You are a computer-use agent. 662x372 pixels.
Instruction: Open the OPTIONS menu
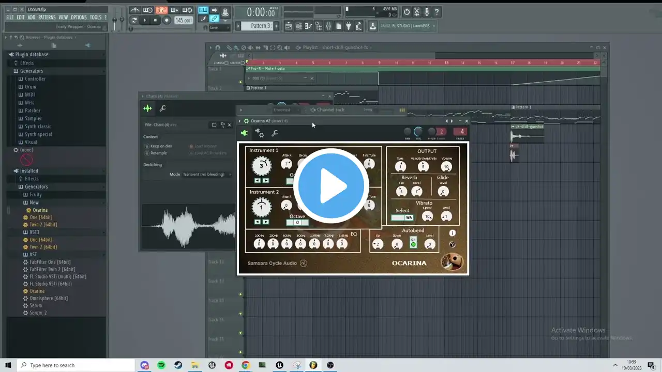(79, 17)
